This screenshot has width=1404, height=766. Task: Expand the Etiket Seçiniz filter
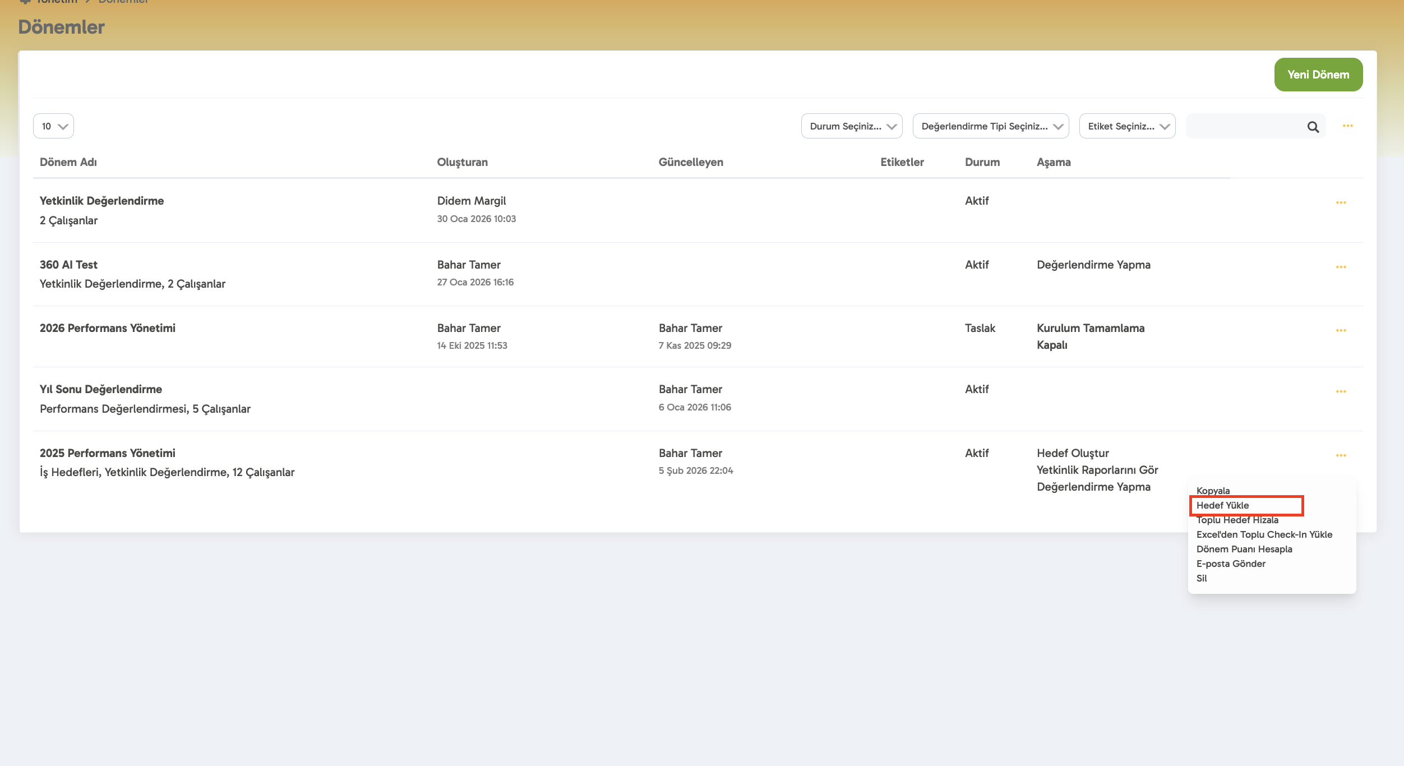pos(1126,126)
